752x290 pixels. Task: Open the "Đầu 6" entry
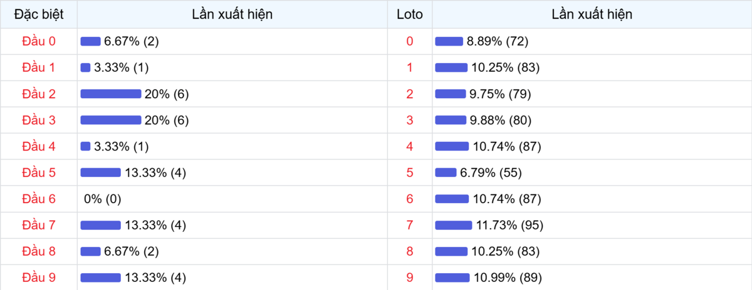[x=39, y=199]
